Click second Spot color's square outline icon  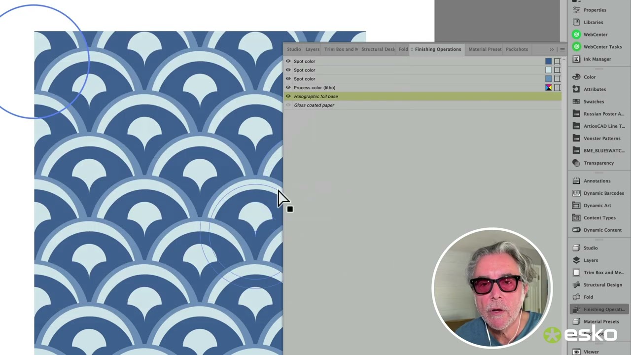pyautogui.click(x=557, y=70)
